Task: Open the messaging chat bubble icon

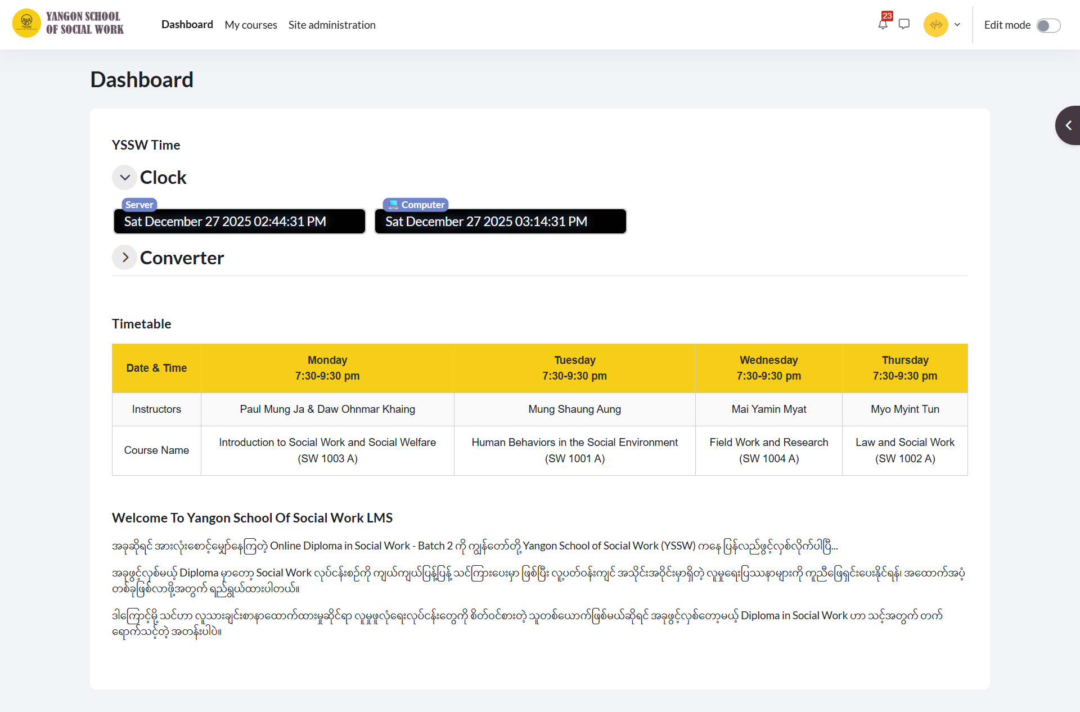Action: pos(904,24)
